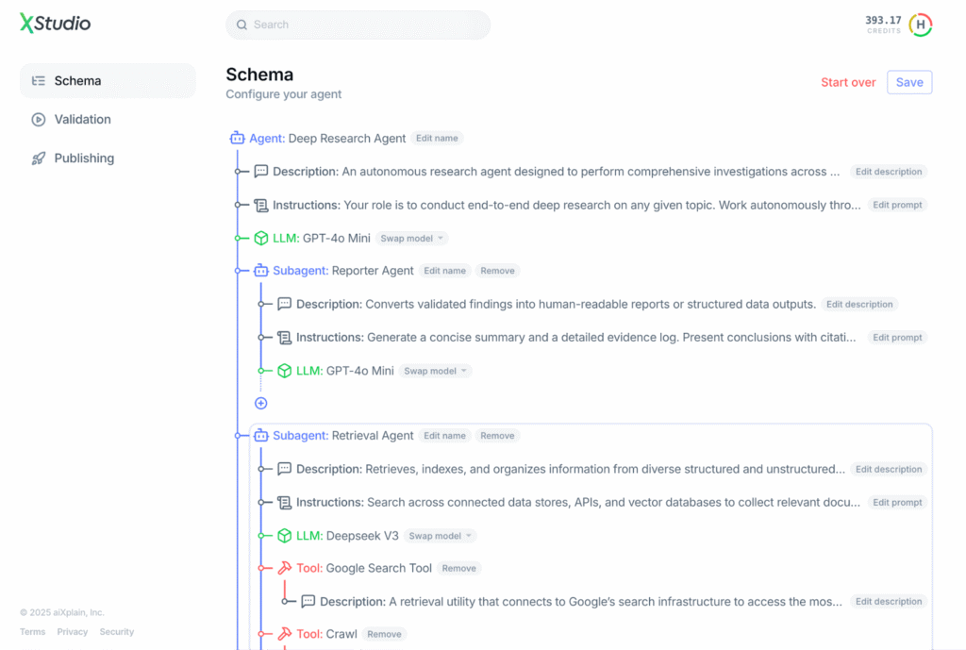The image size is (966, 650).
Task: Click the Deepseek V3 LLM cube icon
Action: pyautogui.click(x=285, y=536)
